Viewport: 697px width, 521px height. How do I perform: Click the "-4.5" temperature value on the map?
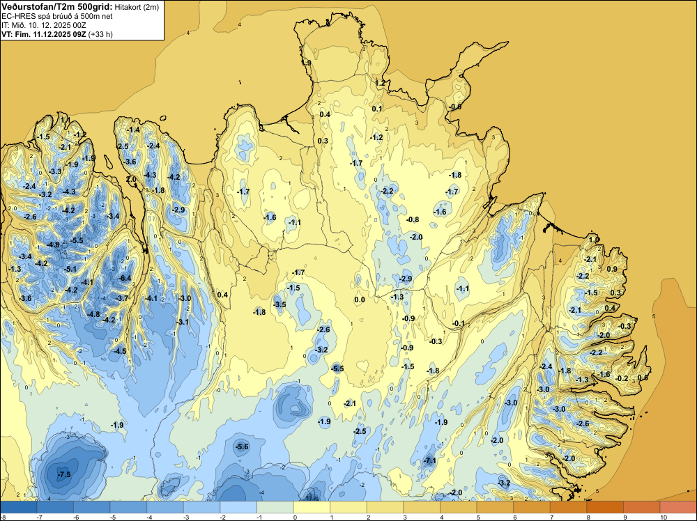[x=120, y=351]
